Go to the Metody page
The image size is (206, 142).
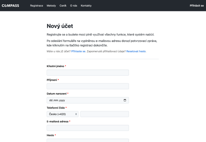click(x=51, y=6)
